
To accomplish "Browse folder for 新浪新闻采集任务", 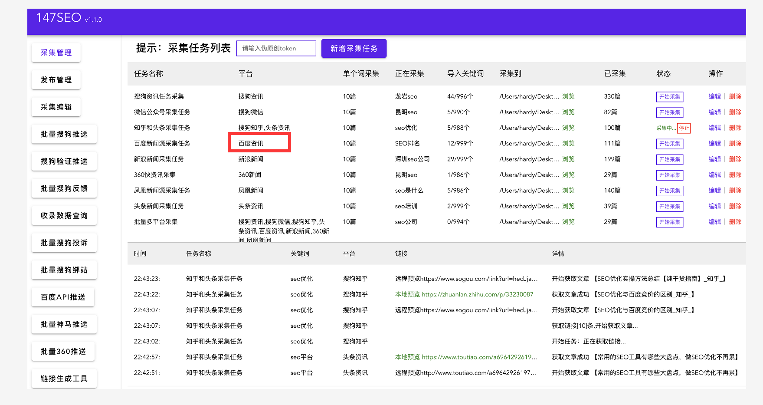I will pyautogui.click(x=568, y=159).
